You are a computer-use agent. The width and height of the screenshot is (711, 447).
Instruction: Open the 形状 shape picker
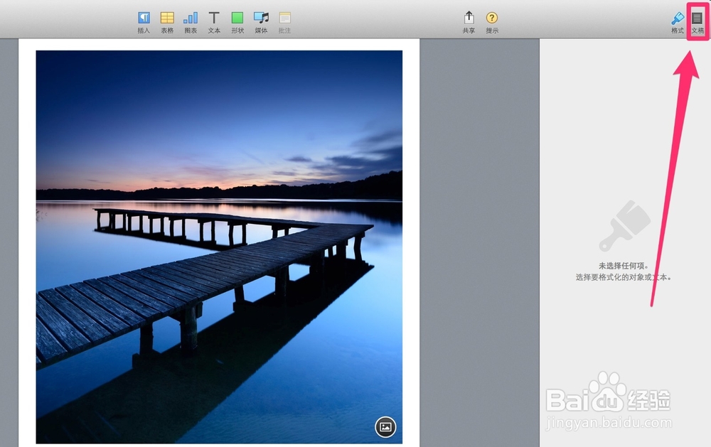click(x=237, y=22)
